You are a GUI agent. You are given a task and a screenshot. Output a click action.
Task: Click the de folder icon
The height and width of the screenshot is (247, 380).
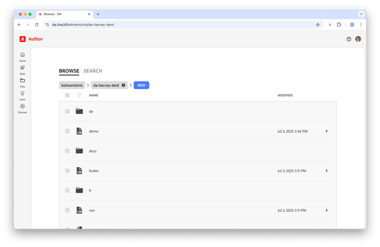[79, 111]
